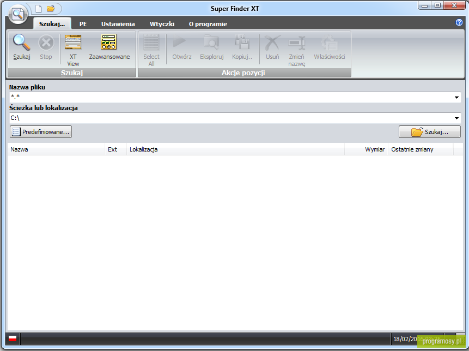469x351 pixels.
Task: Open the Wtyczki ribbon tab
Action: (x=162, y=24)
